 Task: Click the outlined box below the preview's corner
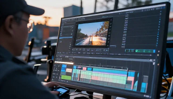(113, 46)
